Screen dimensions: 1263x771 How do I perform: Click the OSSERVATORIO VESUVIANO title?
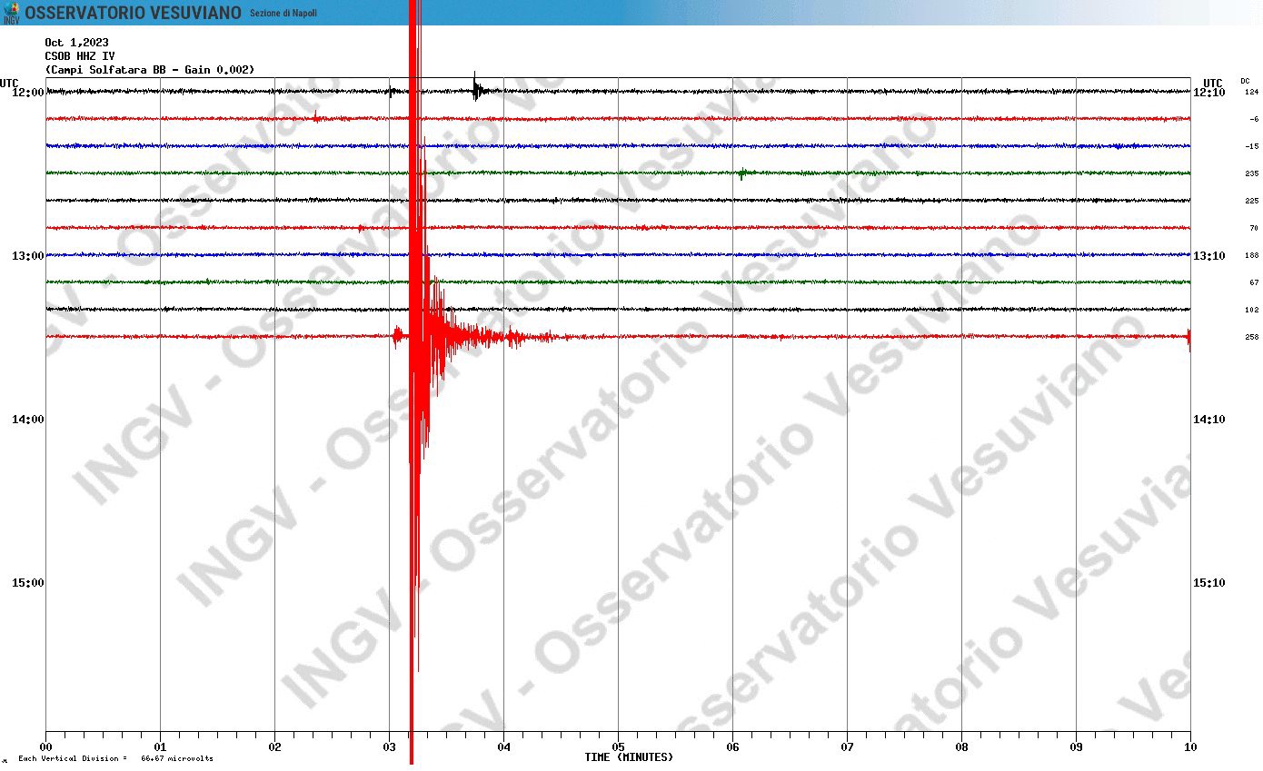point(133,13)
